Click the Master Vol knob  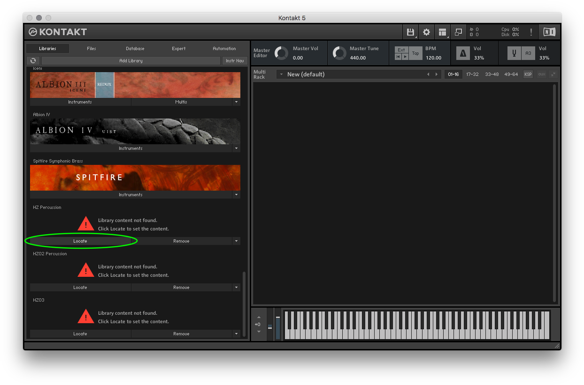pyautogui.click(x=281, y=53)
